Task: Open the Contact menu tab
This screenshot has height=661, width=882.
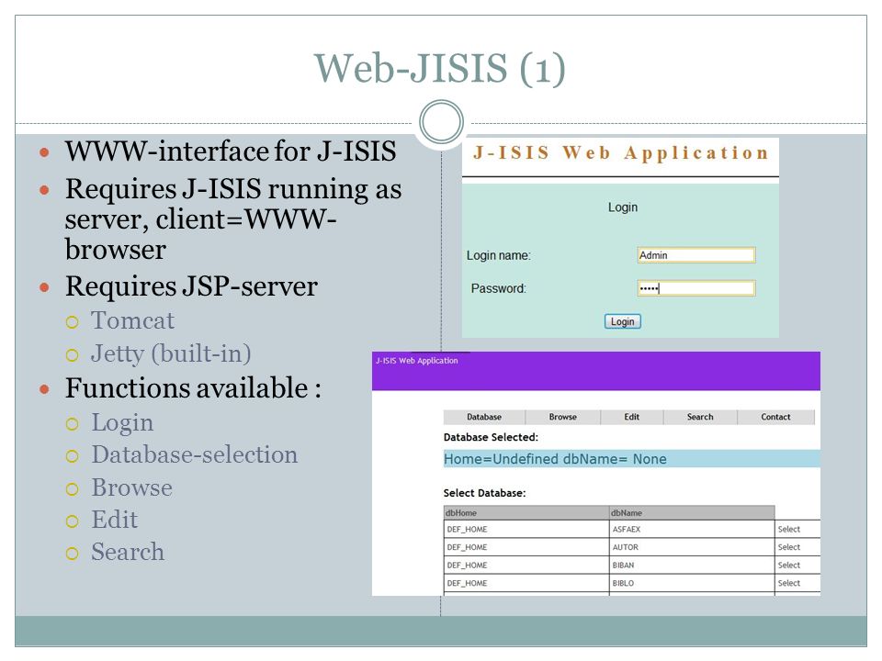Action: [775, 417]
